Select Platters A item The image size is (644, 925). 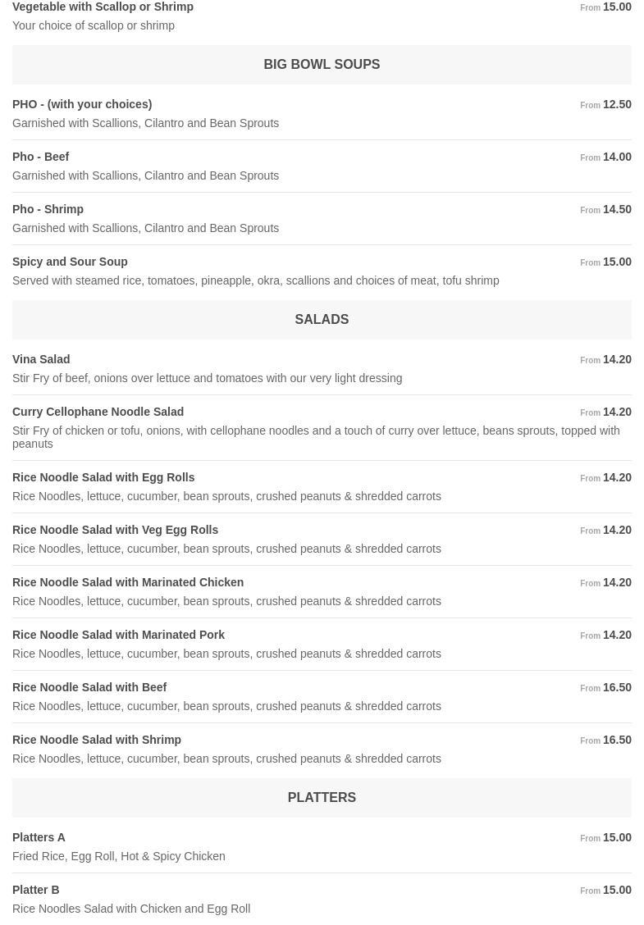click(39, 837)
